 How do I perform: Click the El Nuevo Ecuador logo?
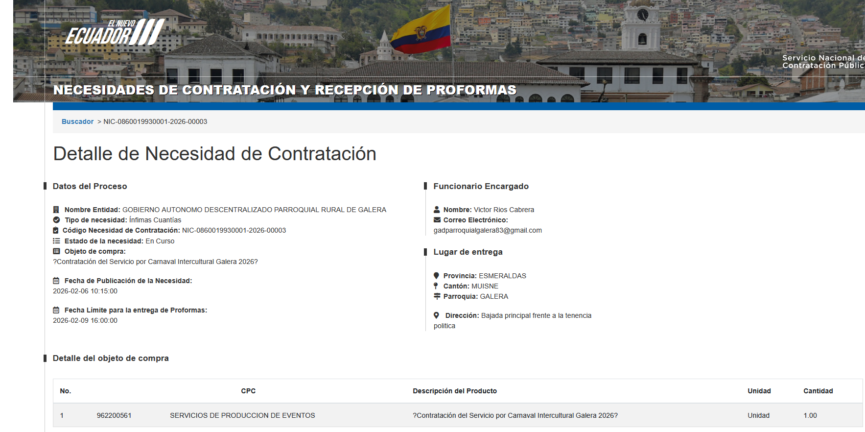[x=115, y=32]
